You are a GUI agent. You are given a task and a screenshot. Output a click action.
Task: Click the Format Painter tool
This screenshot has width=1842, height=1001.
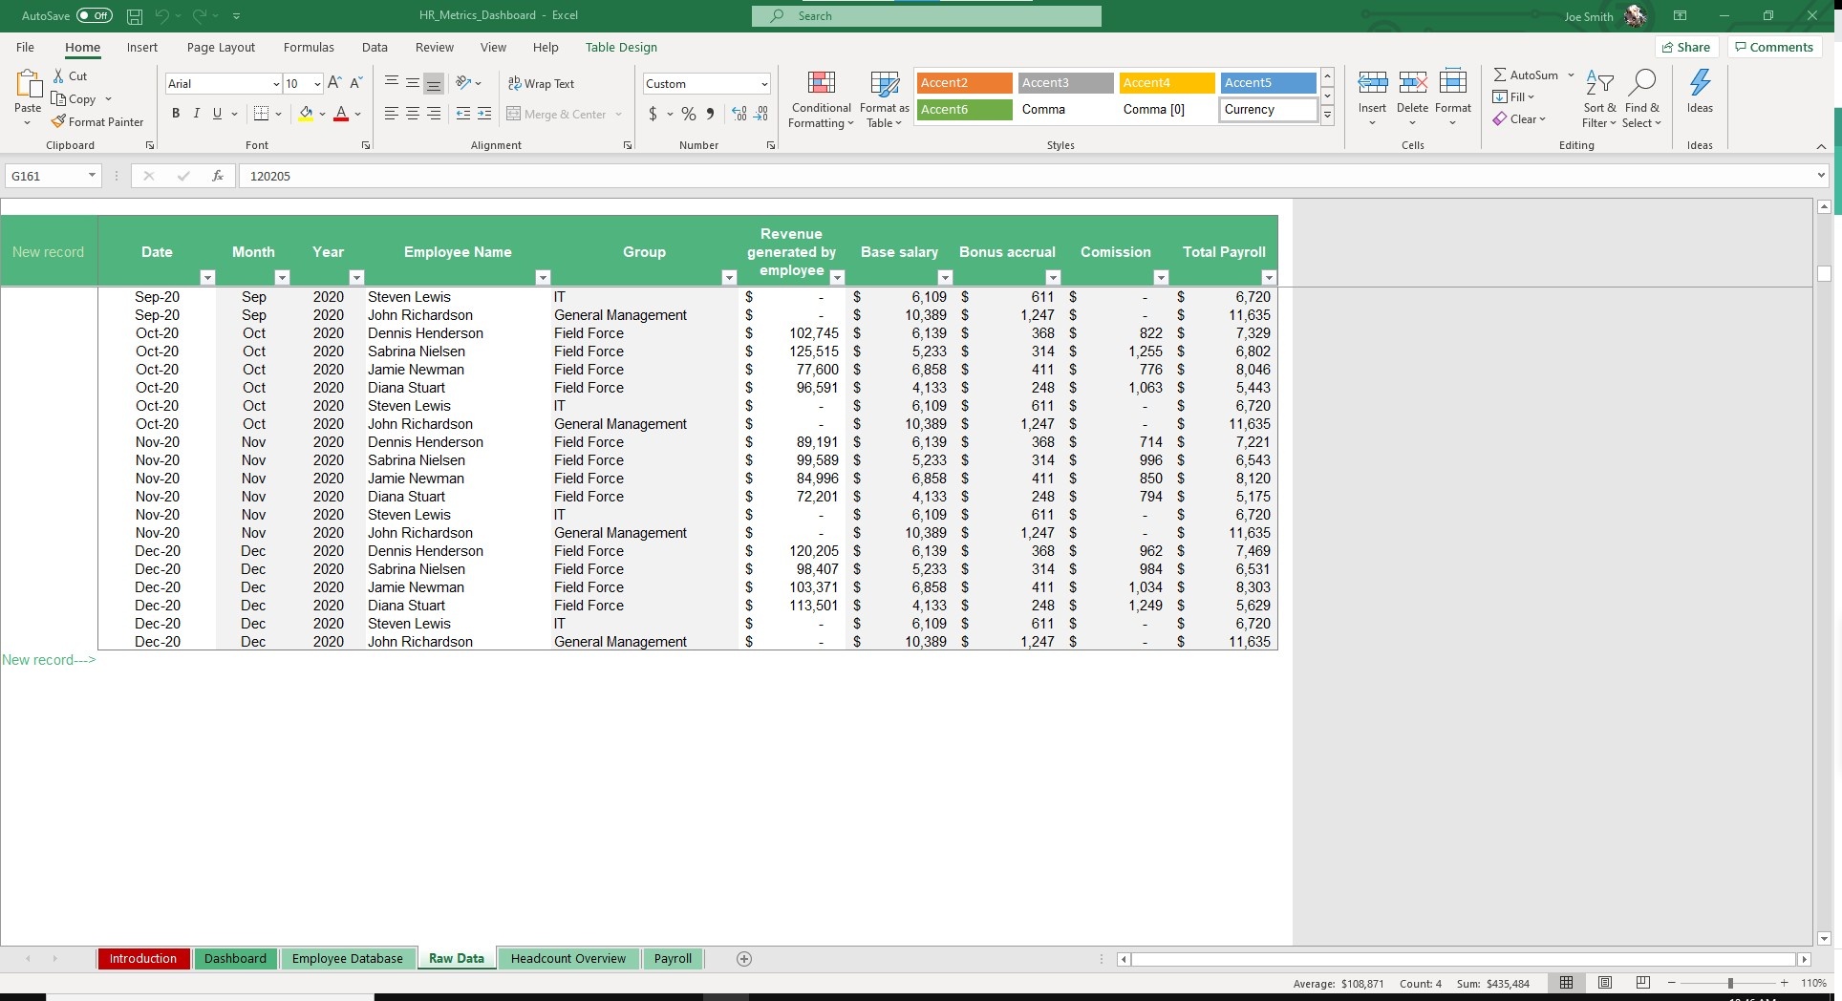97,122
